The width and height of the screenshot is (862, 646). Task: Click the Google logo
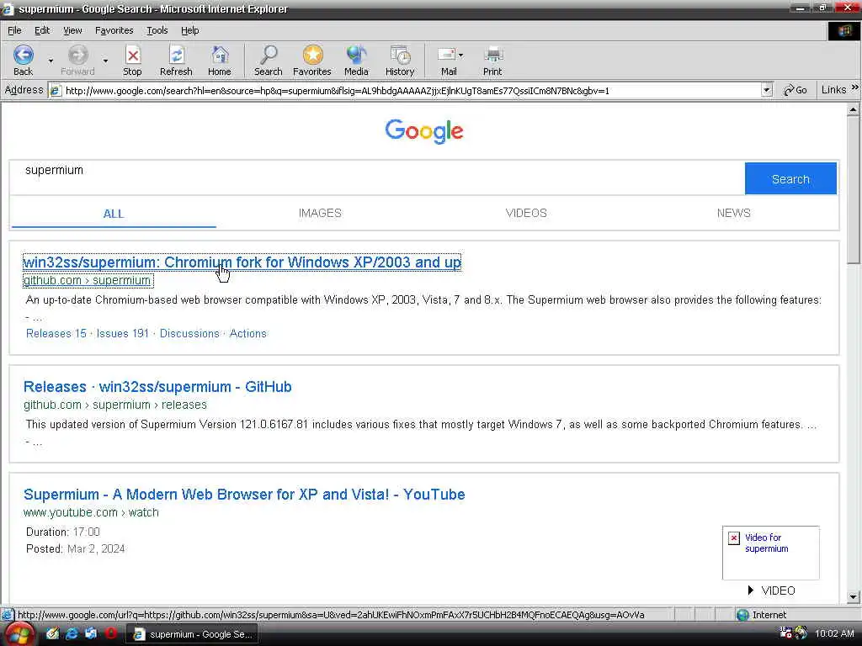tap(424, 131)
